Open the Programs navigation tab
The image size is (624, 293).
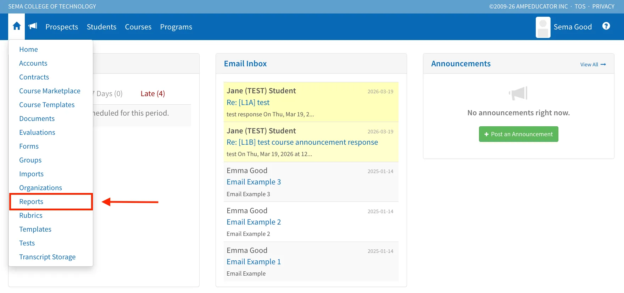pyautogui.click(x=176, y=27)
